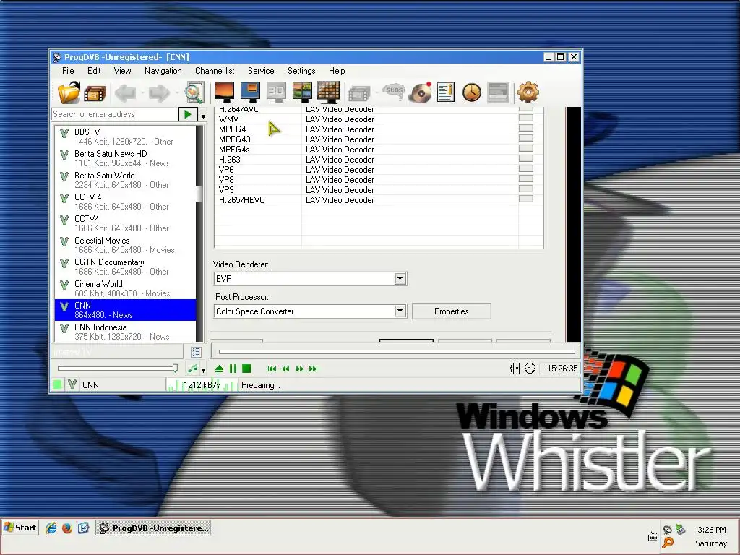
Task: Click the film strip playlist icon
Action: tap(95, 93)
